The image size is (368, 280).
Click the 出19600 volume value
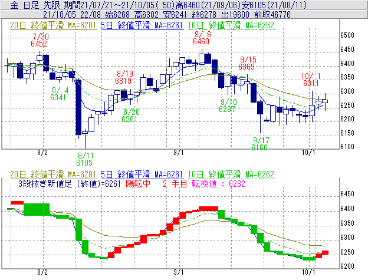point(235,15)
